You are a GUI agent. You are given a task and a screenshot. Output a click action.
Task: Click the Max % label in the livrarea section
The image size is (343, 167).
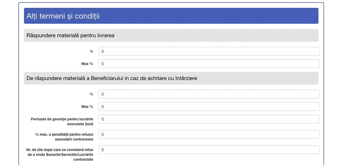pos(87,64)
